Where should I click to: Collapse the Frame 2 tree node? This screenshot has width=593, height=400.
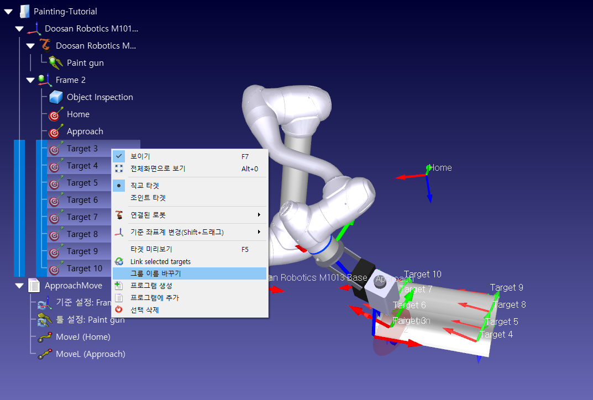(30, 80)
